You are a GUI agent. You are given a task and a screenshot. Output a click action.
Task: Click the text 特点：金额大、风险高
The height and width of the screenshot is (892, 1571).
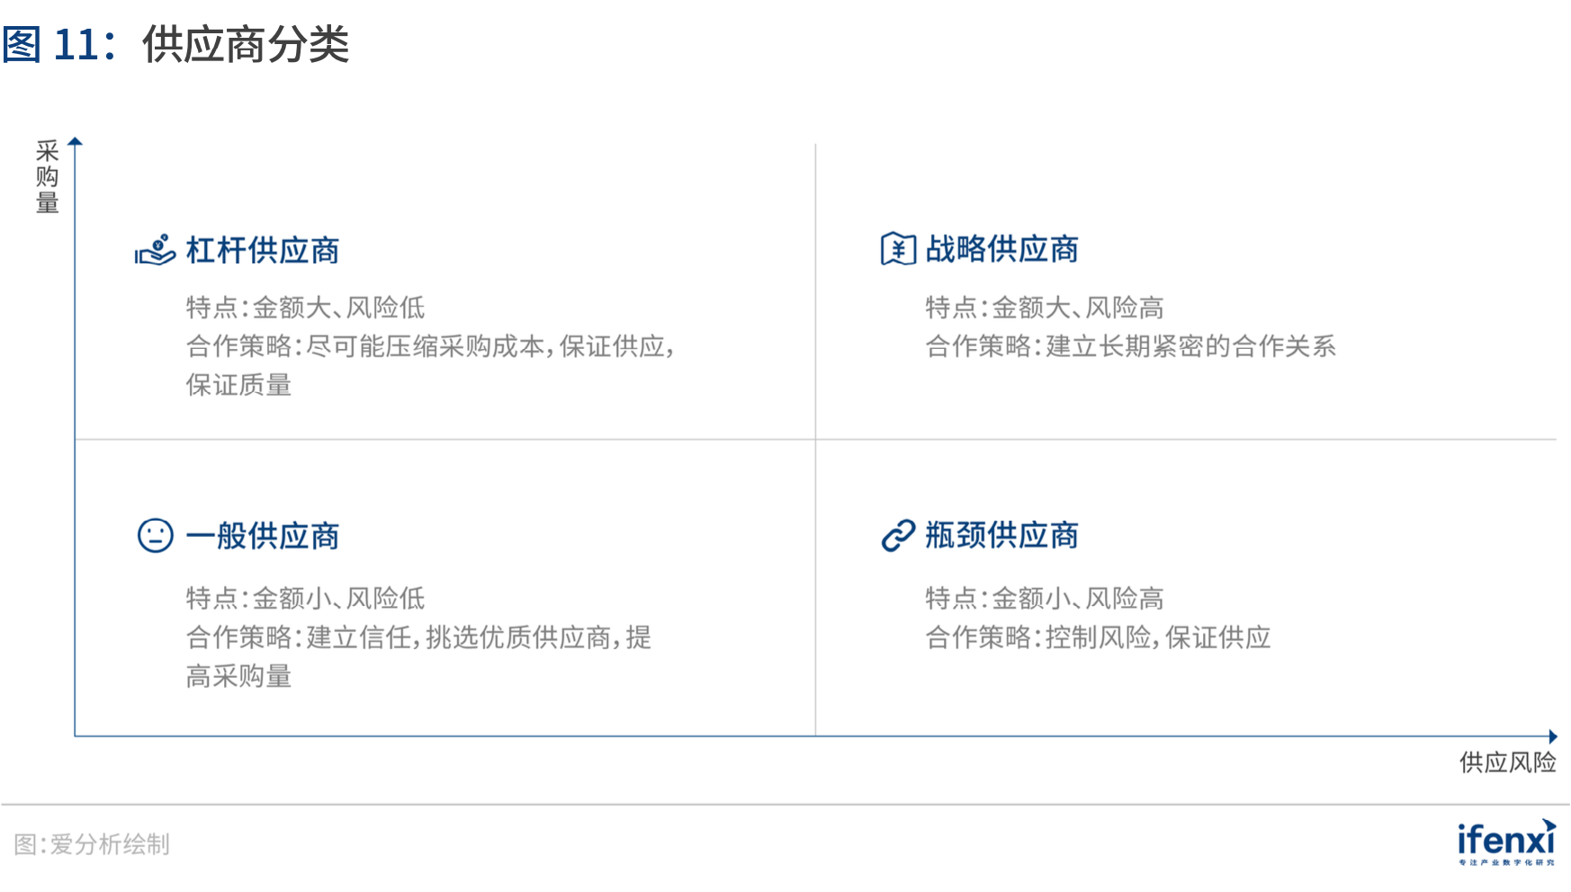pyautogui.click(x=1045, y=308)
